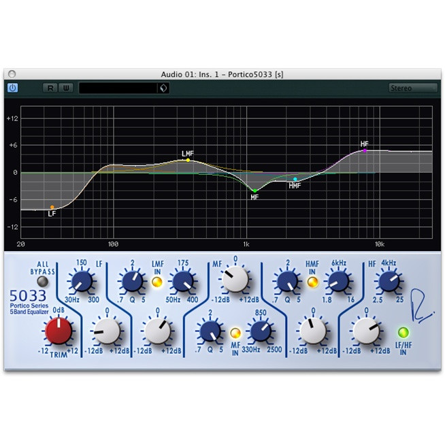Click the LMF gain knob
The width and height of the screenshot is (445, 445).
coord(158,331)
